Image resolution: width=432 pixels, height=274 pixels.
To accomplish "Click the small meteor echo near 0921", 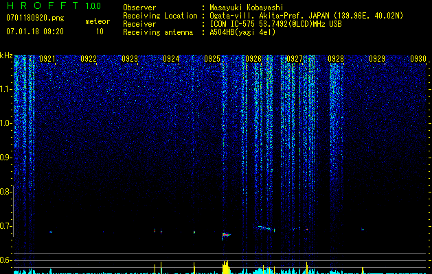I will [x=51, y=232].
